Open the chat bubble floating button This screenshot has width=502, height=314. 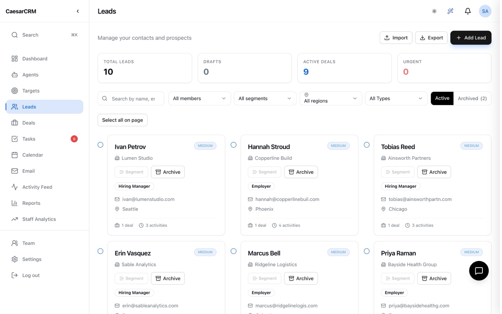[x=478, y=271]
